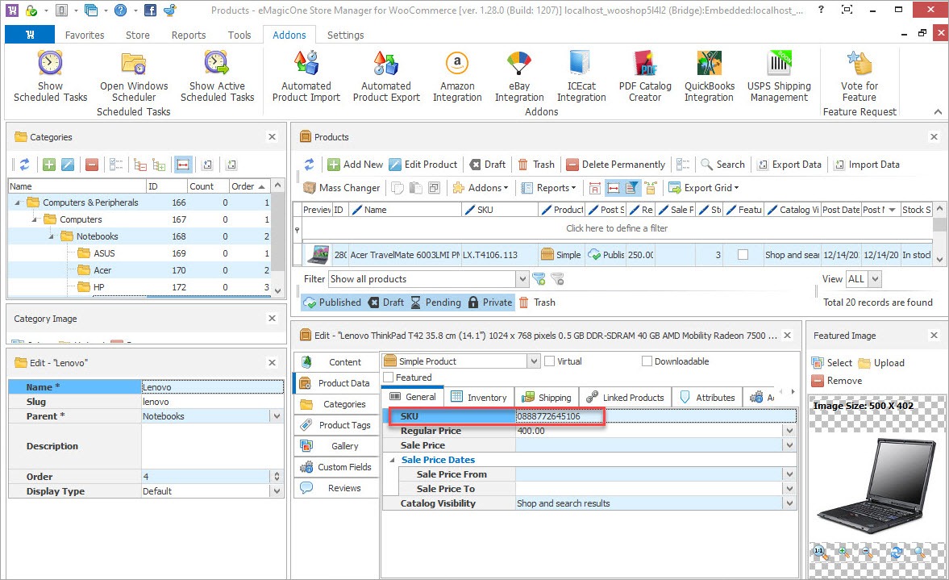The height and width of the screenshot is (580, 949).
Task: Increment Order value stepper
Action: 277,474
